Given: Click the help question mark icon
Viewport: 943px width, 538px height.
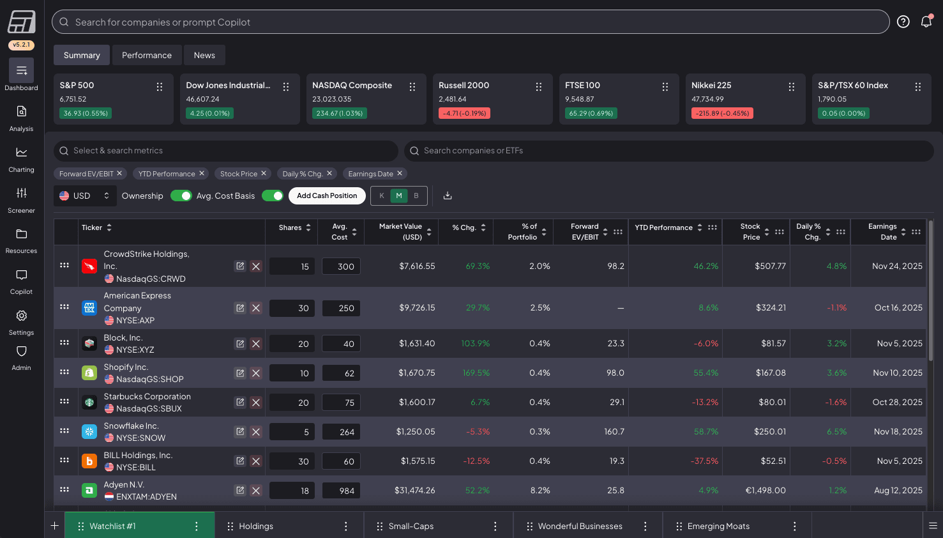Looking at the screenshot, I should [x=903, y=21].
